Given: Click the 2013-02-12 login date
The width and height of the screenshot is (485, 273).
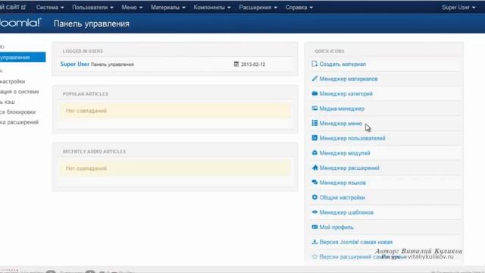Looking at the screenshot, I should (253, 64).
